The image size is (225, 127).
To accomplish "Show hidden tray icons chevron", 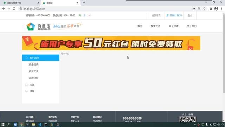I will pyautogui.click(x=195, y=125).
